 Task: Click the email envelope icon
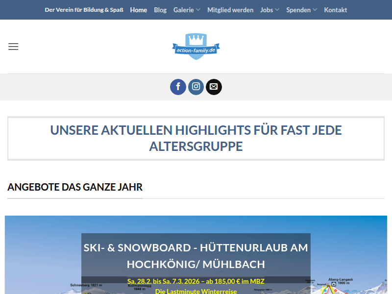coord(214,87)
